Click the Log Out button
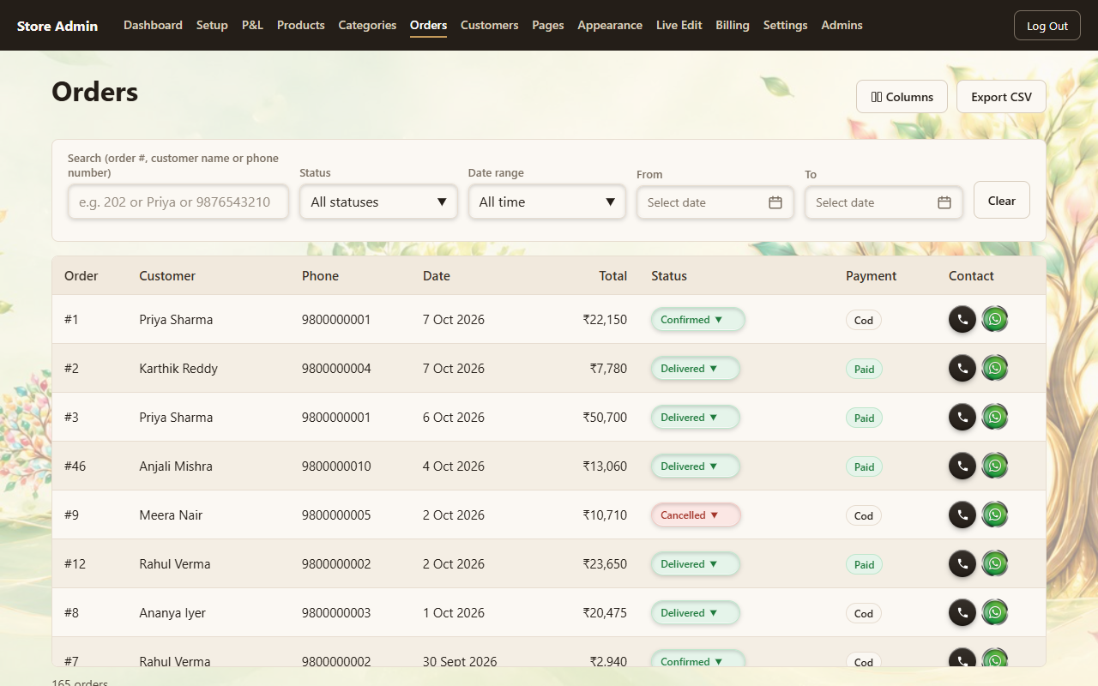This screenshot has height=686, width=1098. (1047, 26)
